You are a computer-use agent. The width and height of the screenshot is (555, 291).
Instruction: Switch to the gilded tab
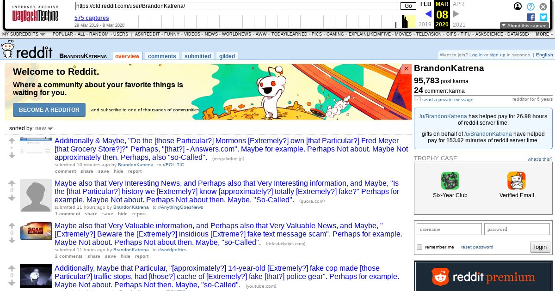227,56
